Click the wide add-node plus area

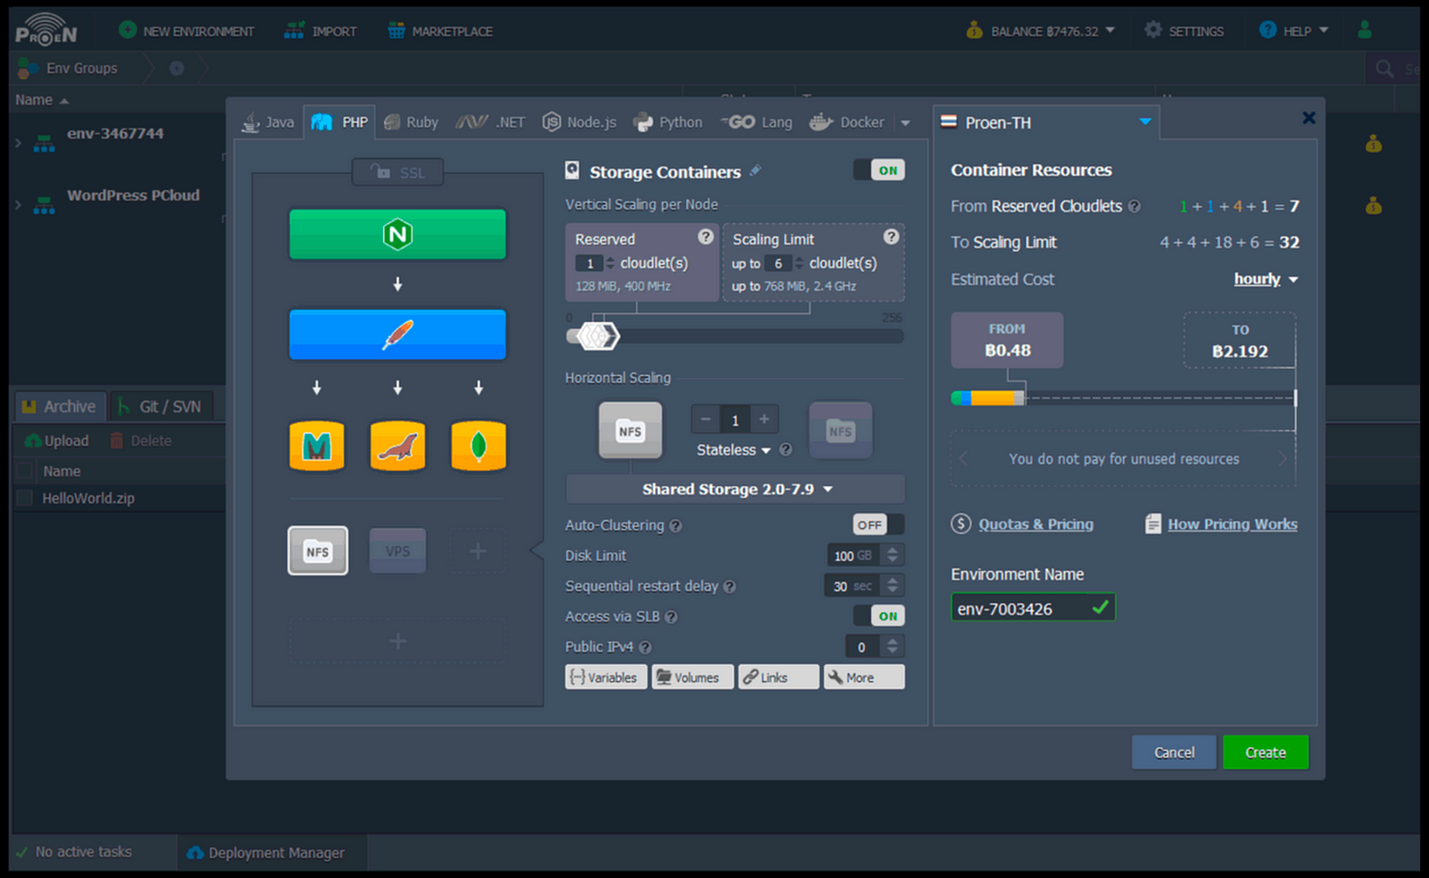[397, 641]
